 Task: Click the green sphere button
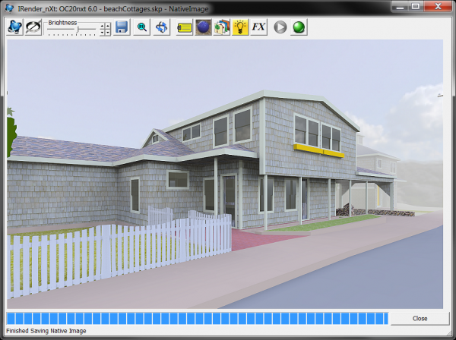tap(299, 27)
